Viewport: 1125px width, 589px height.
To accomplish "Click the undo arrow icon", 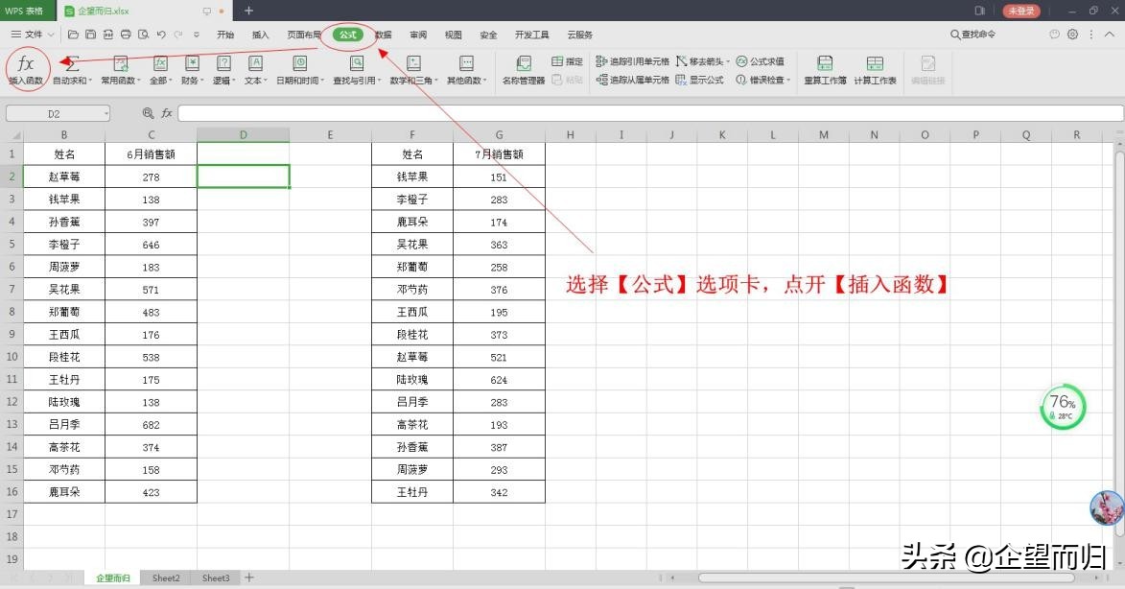I will point(161,34).
